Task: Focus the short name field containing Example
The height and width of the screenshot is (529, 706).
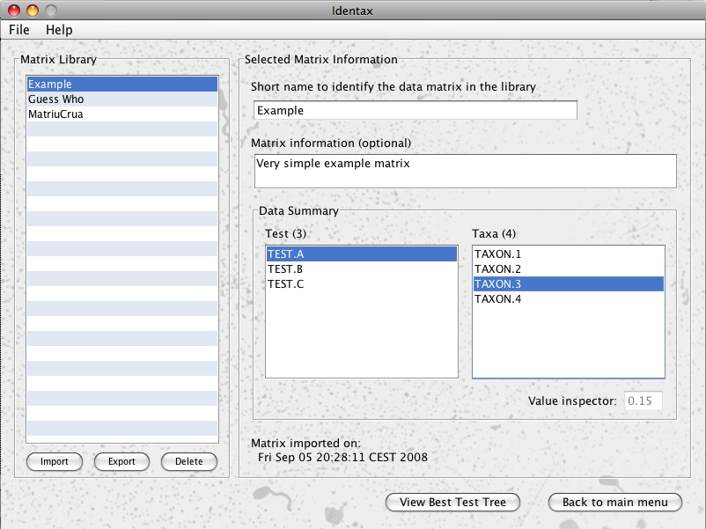Action: [x=416, y=110]
